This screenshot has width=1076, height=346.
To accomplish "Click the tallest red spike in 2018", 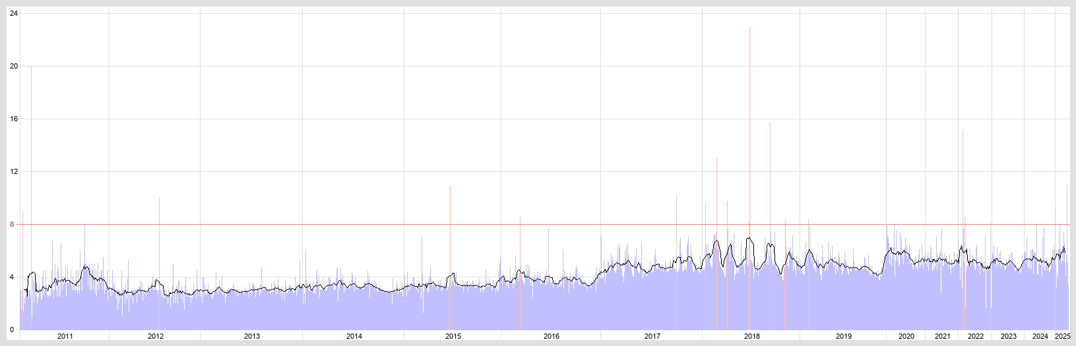I will 749,178.
